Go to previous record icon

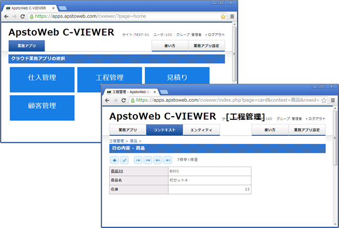tap(148, 160)
